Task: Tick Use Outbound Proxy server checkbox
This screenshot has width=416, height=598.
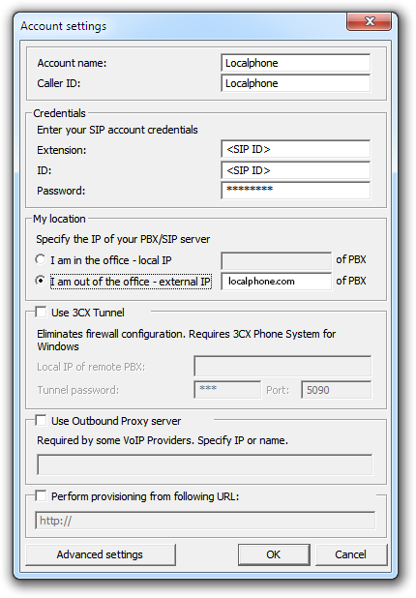Action: click(41, 421)
